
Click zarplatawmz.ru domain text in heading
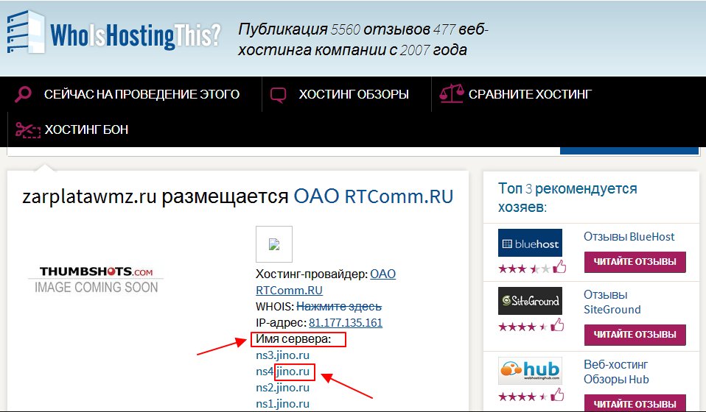(89, 196)
